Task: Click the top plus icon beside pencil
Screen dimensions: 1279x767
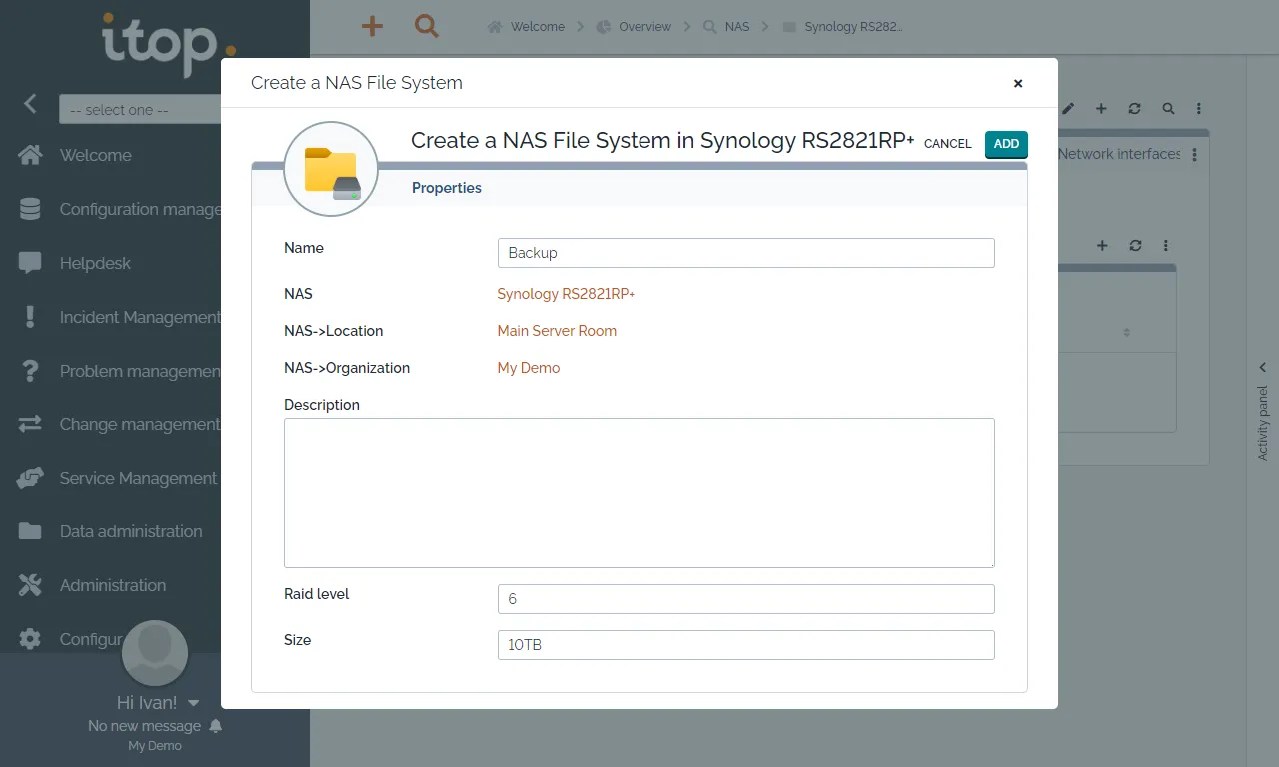Action: click(x=1101, y=108)
